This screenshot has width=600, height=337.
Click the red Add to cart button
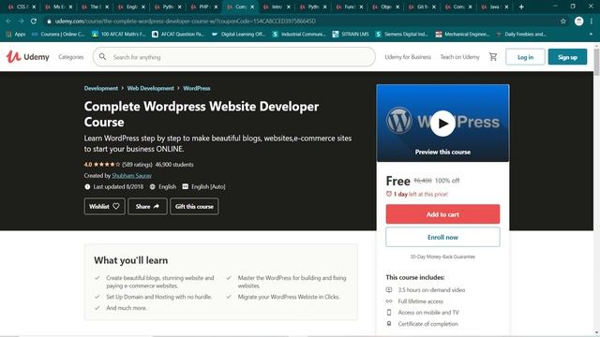coord(442,214)
